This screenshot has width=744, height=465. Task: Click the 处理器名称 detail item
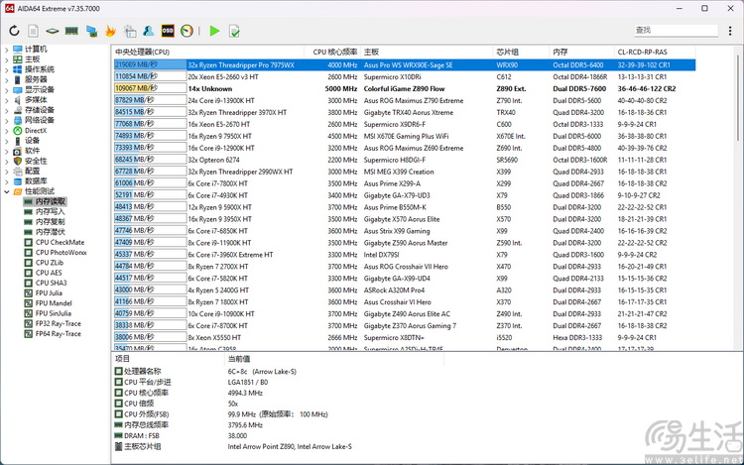coord(142,371)
